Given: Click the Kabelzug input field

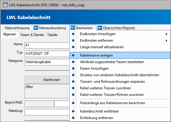Looking at the screenshot, I should click(x=47, y=112).
